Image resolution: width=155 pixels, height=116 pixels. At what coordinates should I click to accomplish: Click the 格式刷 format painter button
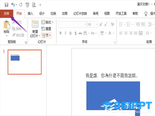coord(18,35)
